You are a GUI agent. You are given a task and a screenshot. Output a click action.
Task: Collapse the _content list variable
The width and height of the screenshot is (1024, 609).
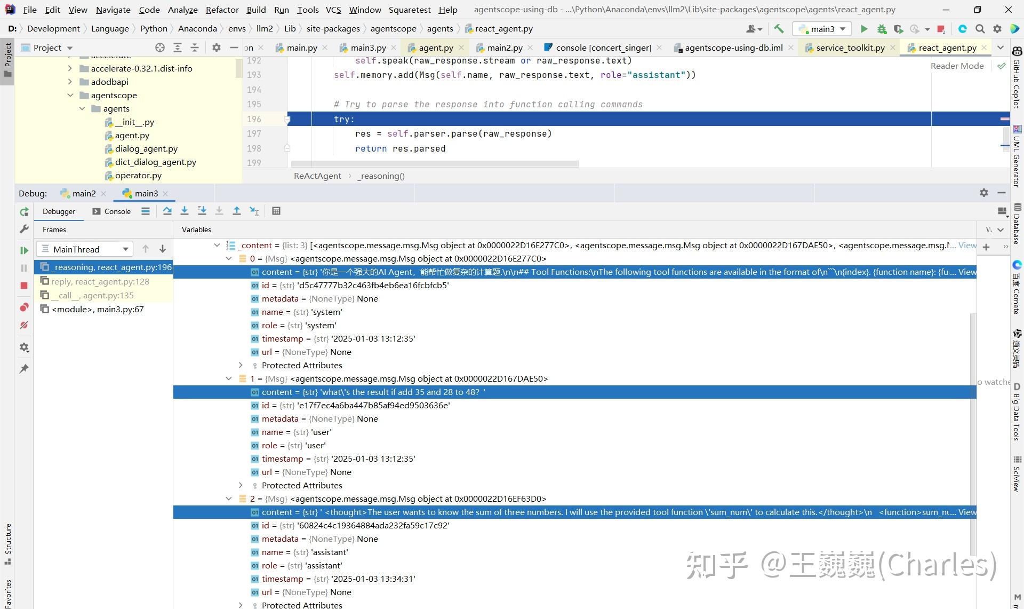[217, 245]
